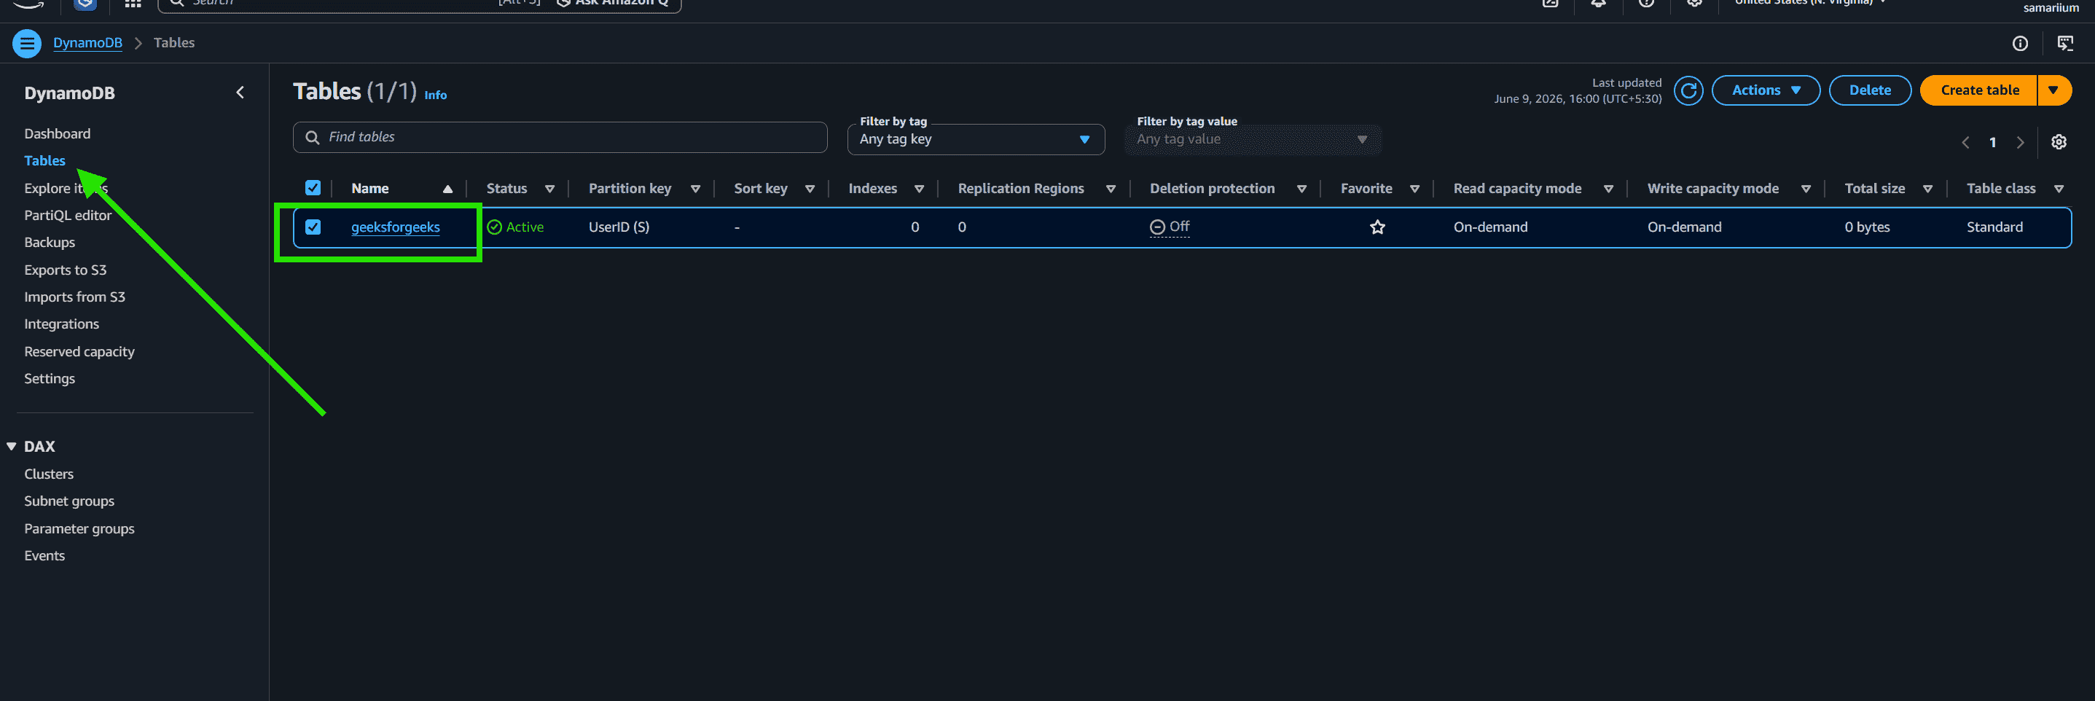Screen dimensions: 2095x701
Task: Open Exports to S3
Action: (65, 270)
